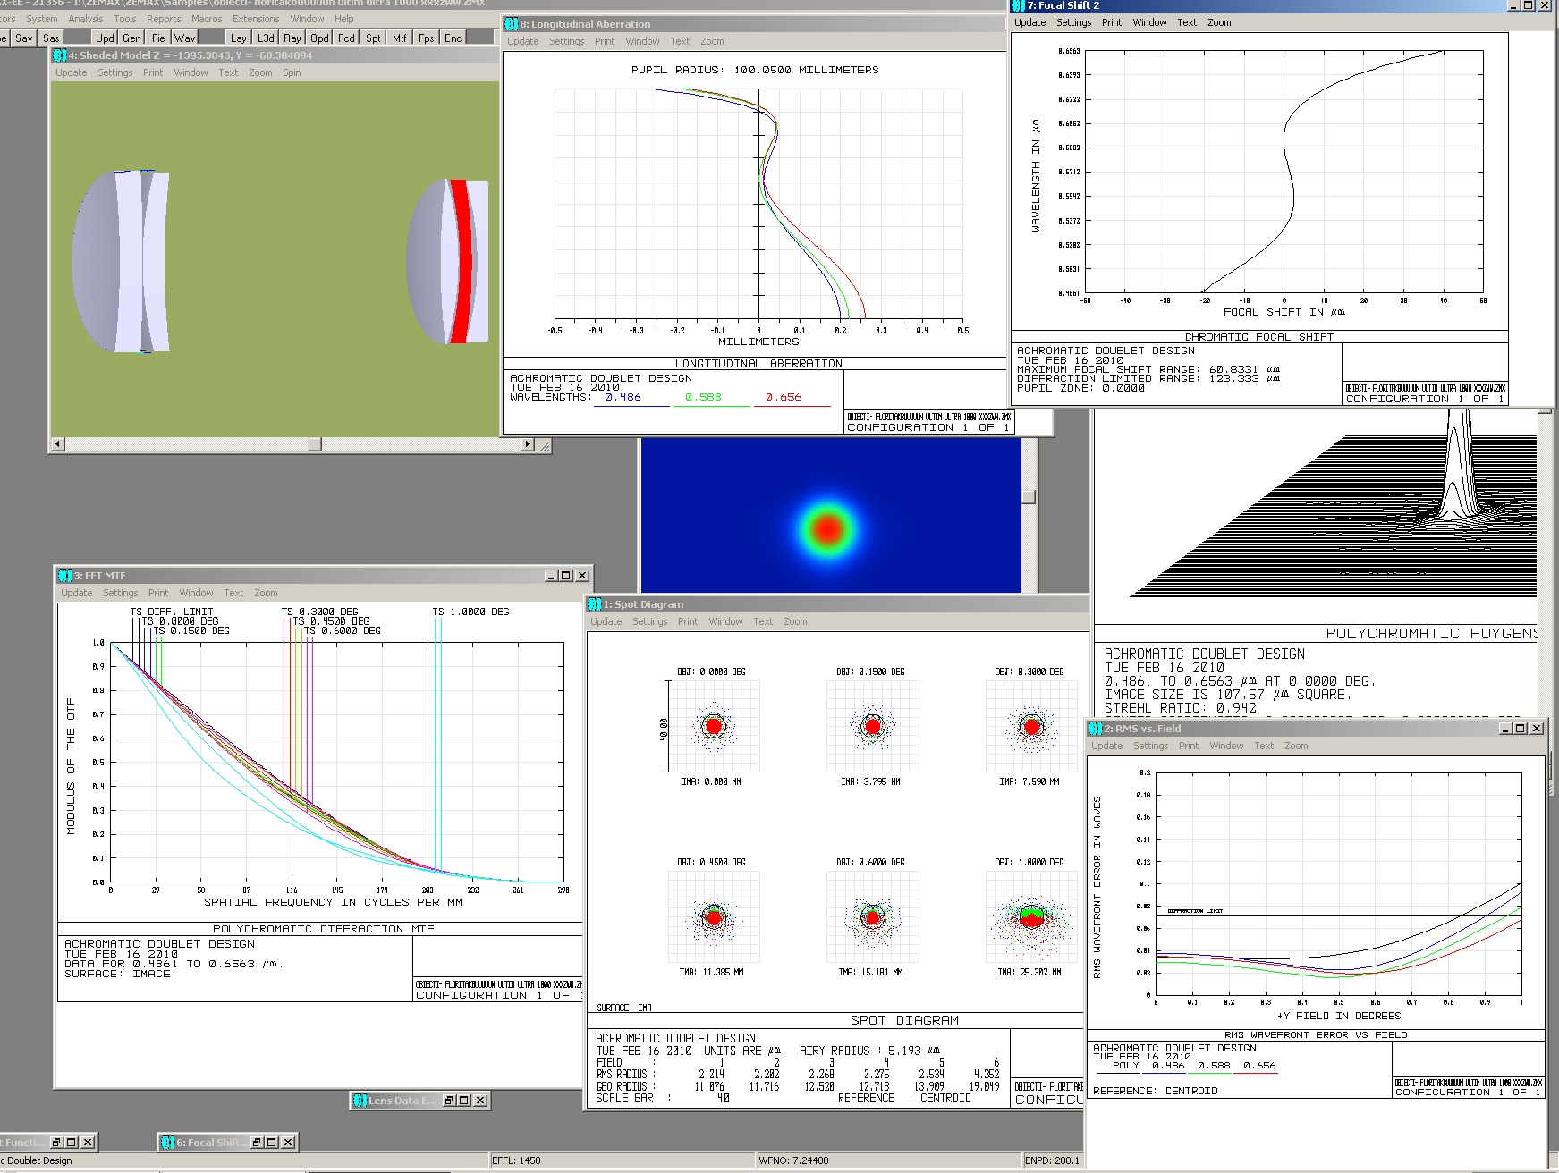Click the Fps toolbar button
The height and width of the screenshot is (1173, 1559).
pyautogui.click(x=427, y=38)
